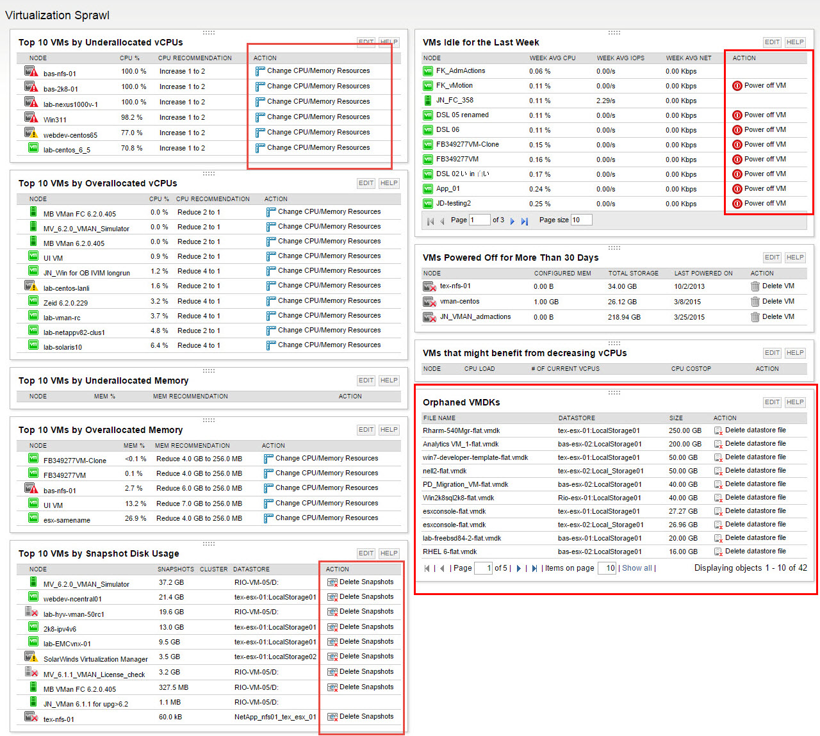820x736 pixels.
Task: Click Delete Snapshots link for 2k8-ipv4v6
Action: click(366, 627)
